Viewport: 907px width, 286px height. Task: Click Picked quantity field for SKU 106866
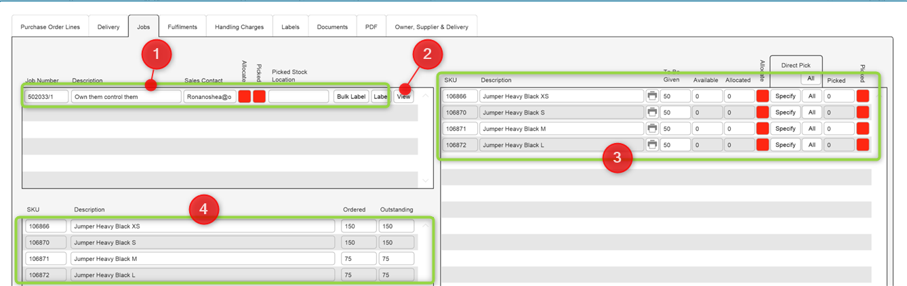839,96
